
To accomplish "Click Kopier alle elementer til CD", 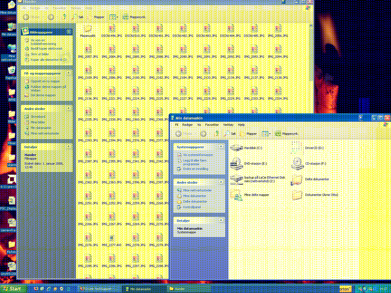I will pyautogui.click(x=48, y=60).
